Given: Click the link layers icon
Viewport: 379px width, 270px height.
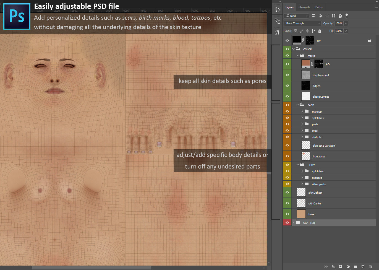Looking at the screenshot, I should point(326,267).
